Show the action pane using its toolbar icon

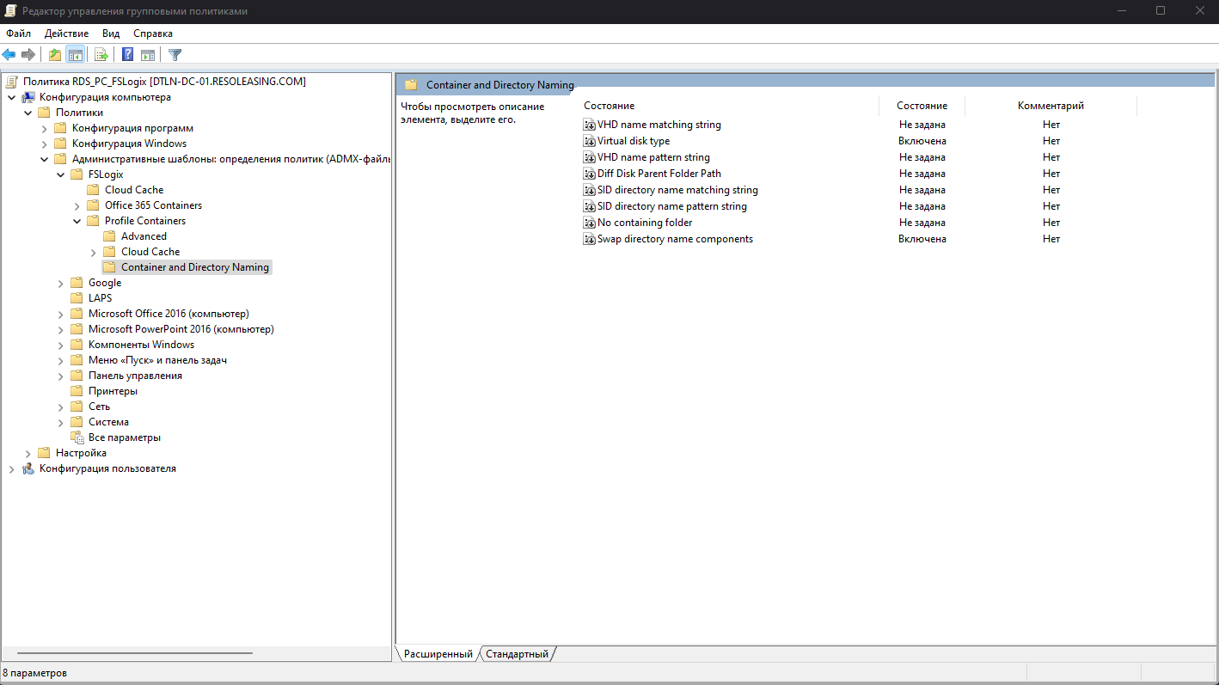click(148, 54)
